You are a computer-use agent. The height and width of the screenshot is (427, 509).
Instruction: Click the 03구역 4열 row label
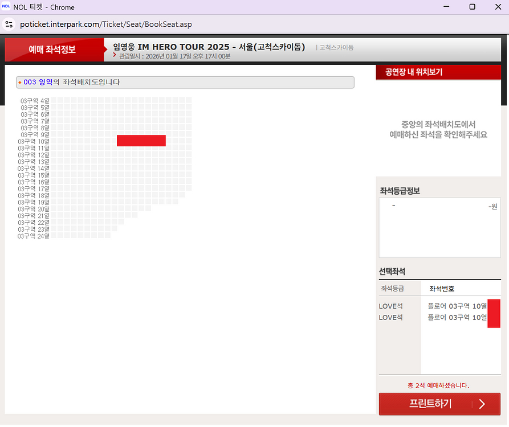35,101
